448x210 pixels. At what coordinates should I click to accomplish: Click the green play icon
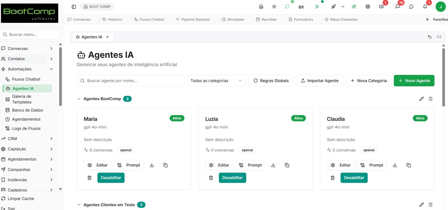[317, 7]
